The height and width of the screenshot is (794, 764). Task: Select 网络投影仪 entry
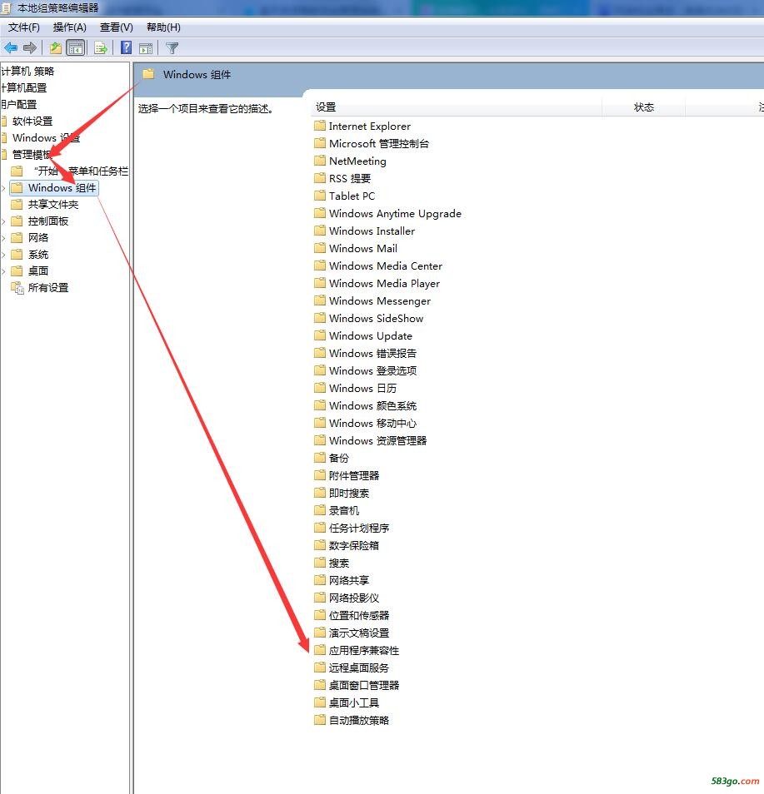pos(354,598)
